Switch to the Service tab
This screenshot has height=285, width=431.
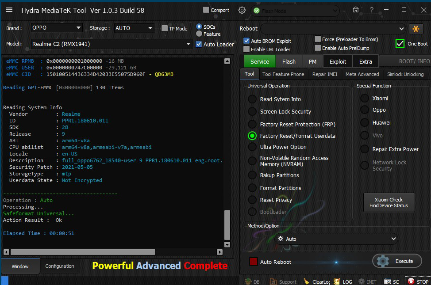tap(259, 61)
